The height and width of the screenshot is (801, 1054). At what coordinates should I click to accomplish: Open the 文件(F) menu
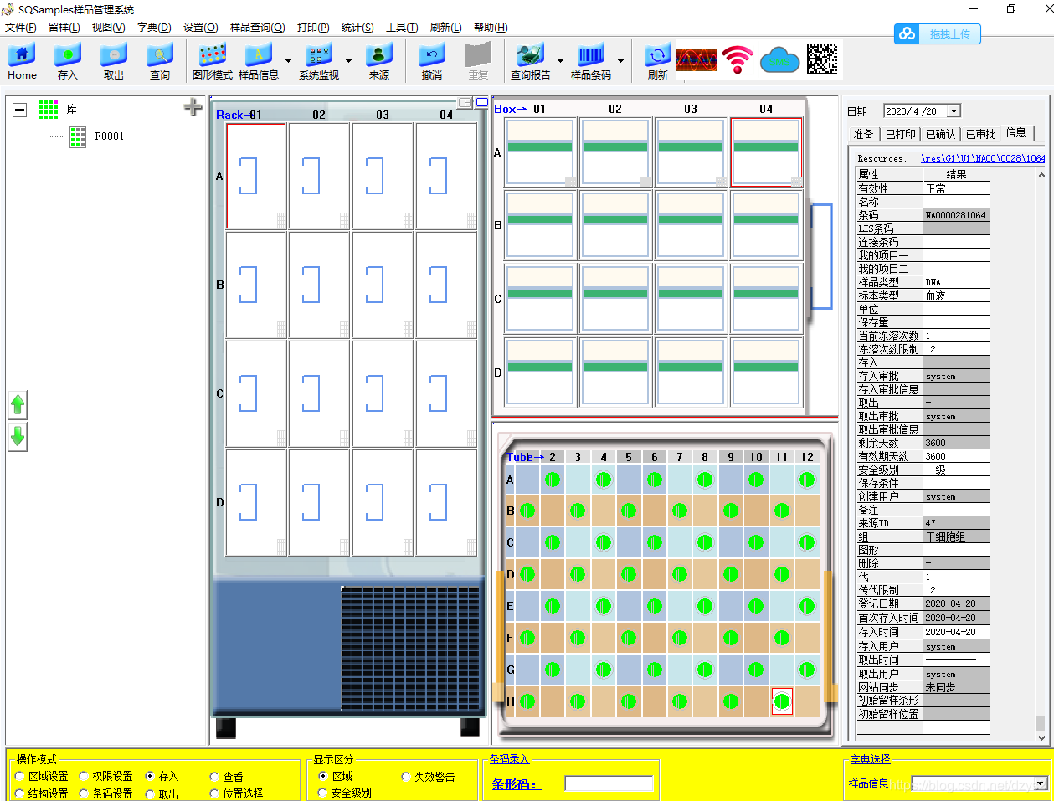[21, 28]
